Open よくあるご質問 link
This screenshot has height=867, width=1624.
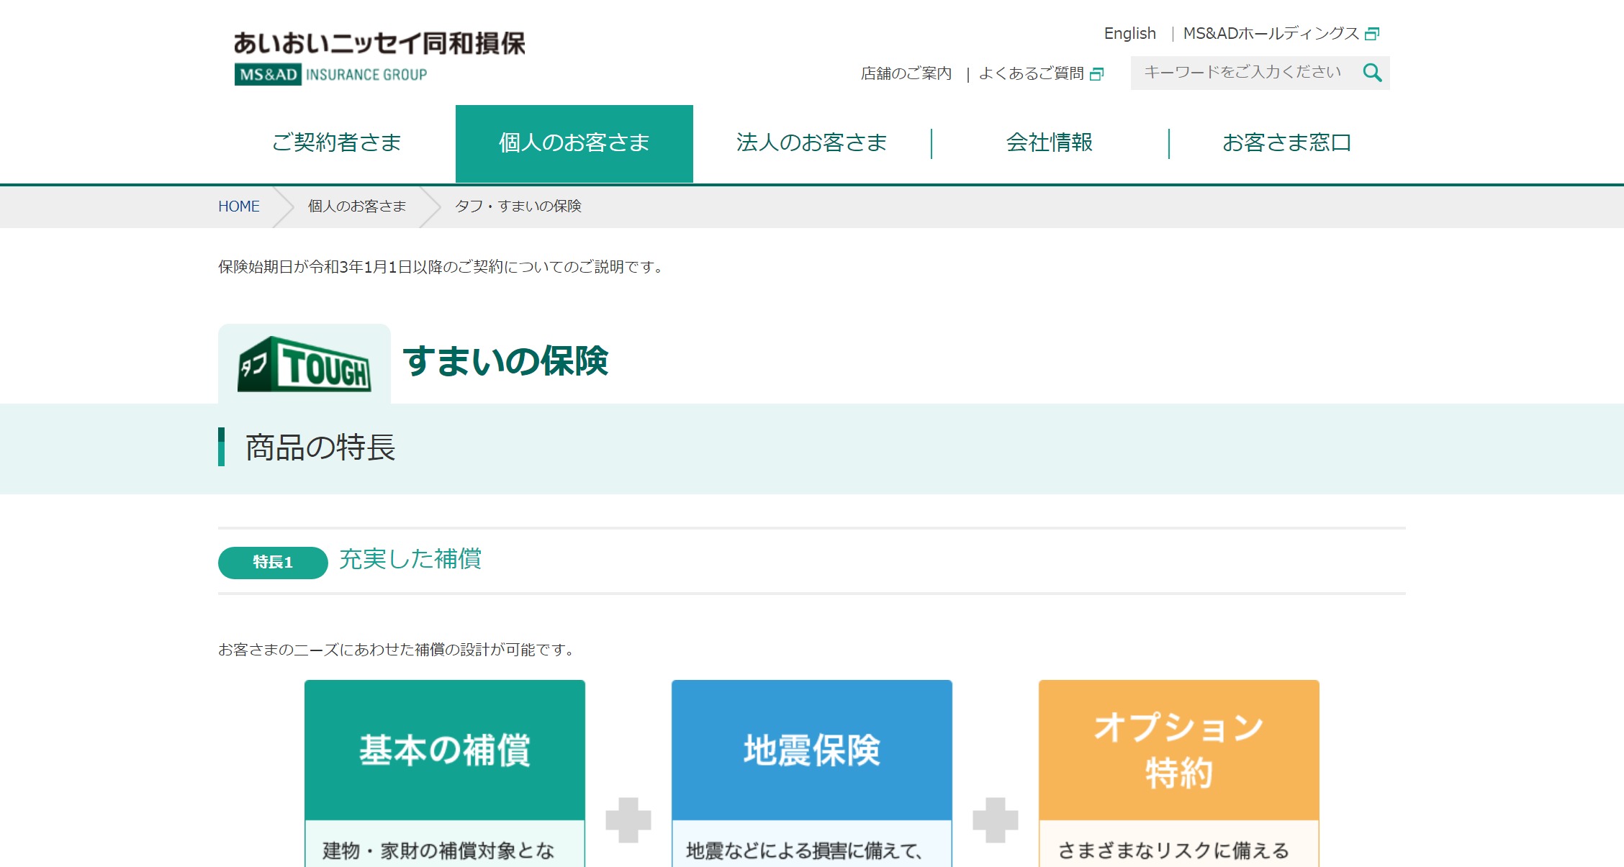(x=1031, y=73)
